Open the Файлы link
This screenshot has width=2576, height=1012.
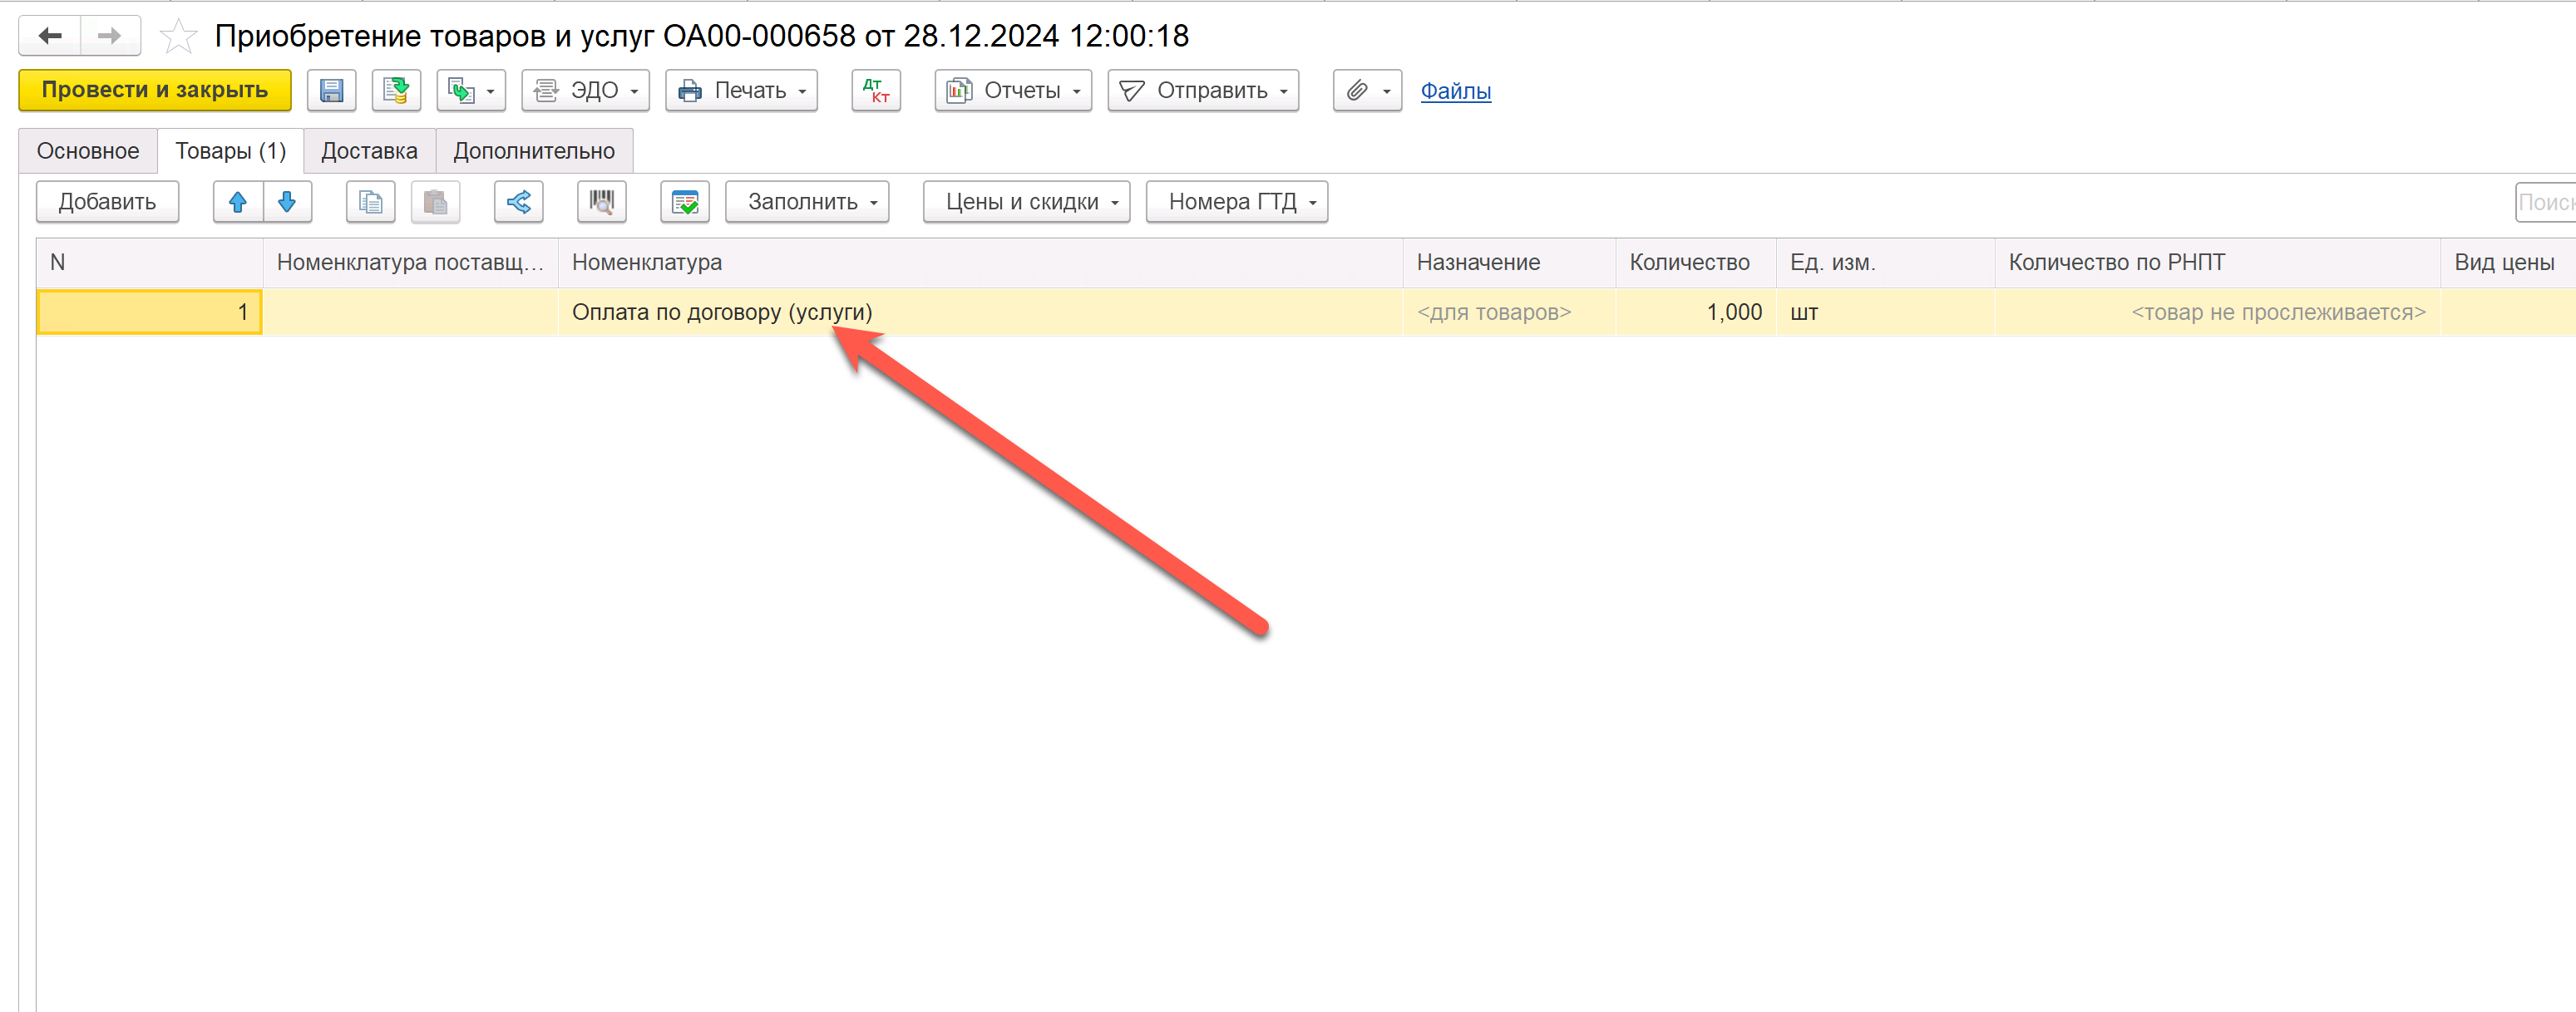(1455, 91)
